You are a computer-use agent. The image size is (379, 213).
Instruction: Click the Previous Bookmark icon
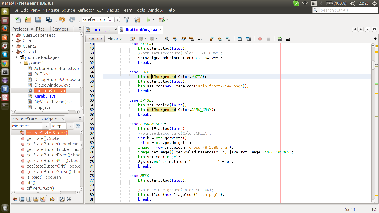(x=211, y=39)
